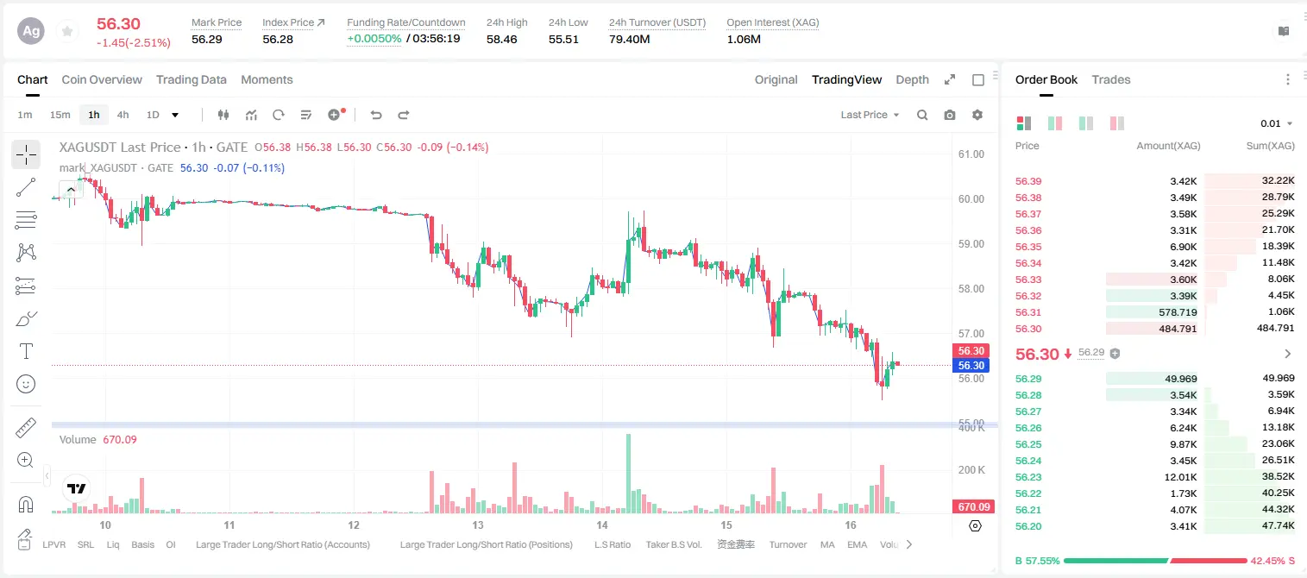
Task: Show only sell orders in order book
Action: [x=1117, y=123]
